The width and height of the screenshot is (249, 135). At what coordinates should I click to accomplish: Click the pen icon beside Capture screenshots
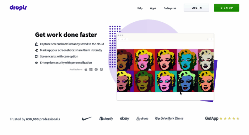pos(36,44)
